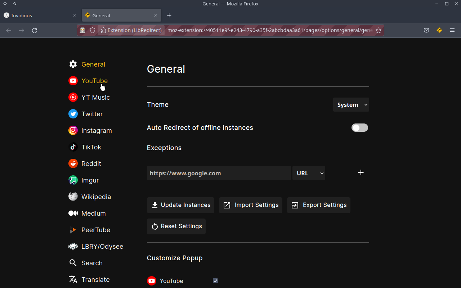Click the Update Instances button

coord(180,205)
